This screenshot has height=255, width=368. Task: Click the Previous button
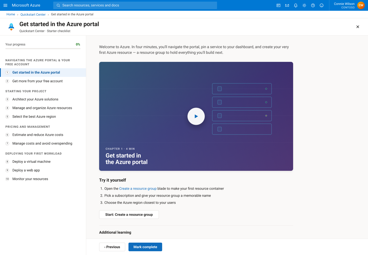coord(112,247)
